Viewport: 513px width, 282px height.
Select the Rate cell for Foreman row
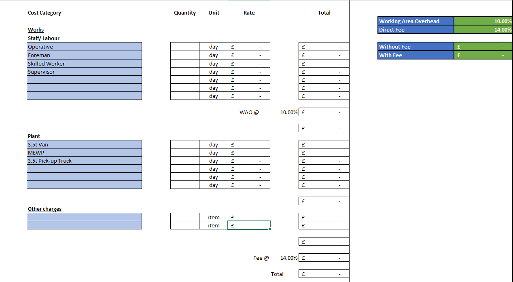pyautogui.click(x=249, y=55)
